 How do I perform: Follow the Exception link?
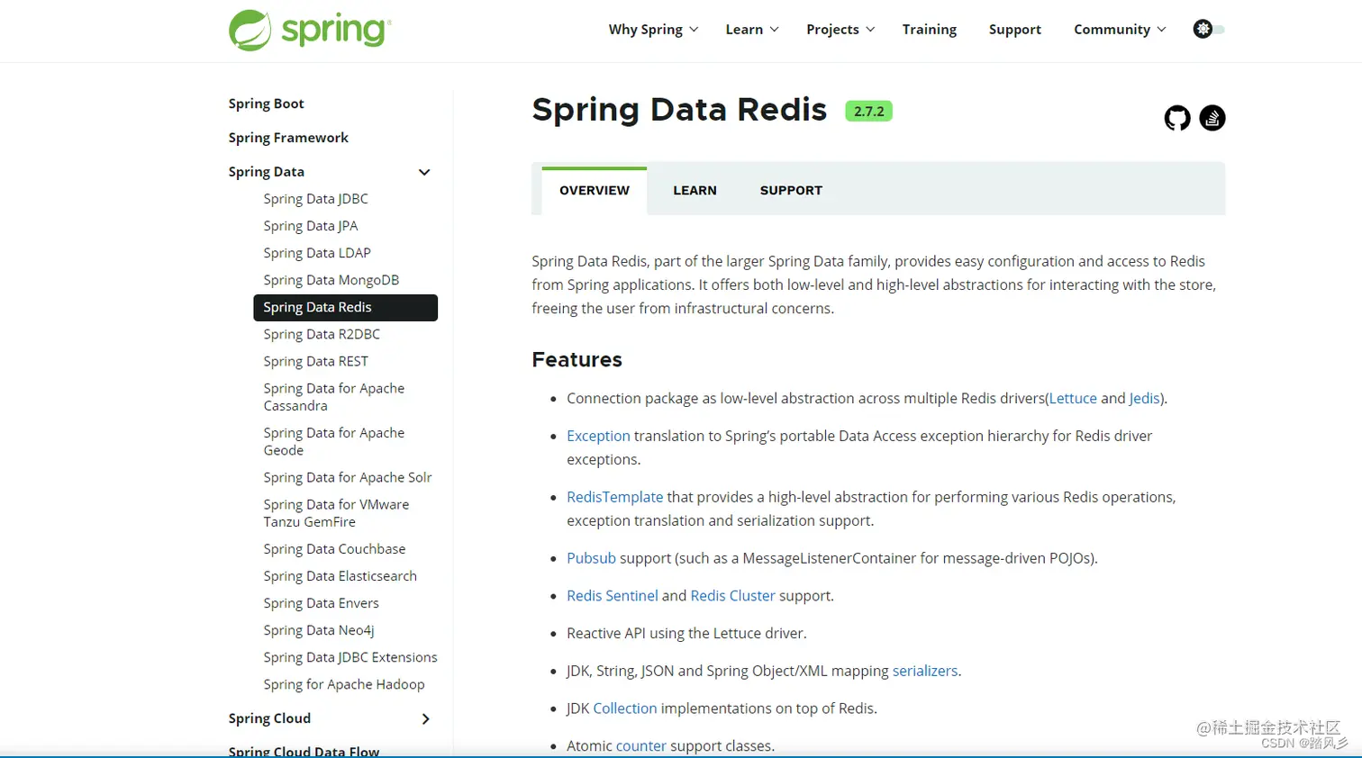(598, 436)
